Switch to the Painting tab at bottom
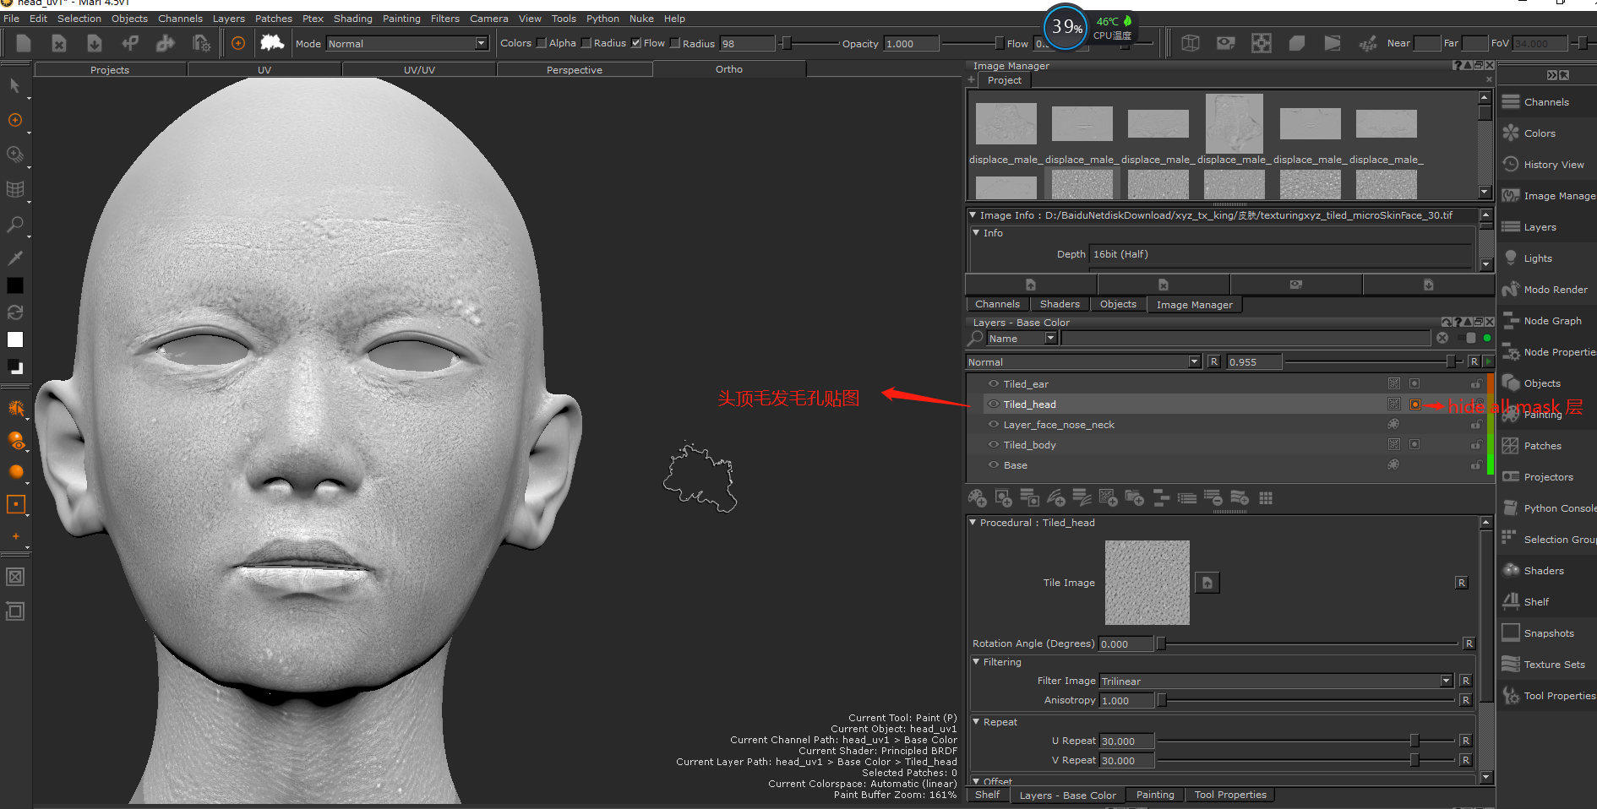The image size is (1597, 809). [x=1155, y=795]
